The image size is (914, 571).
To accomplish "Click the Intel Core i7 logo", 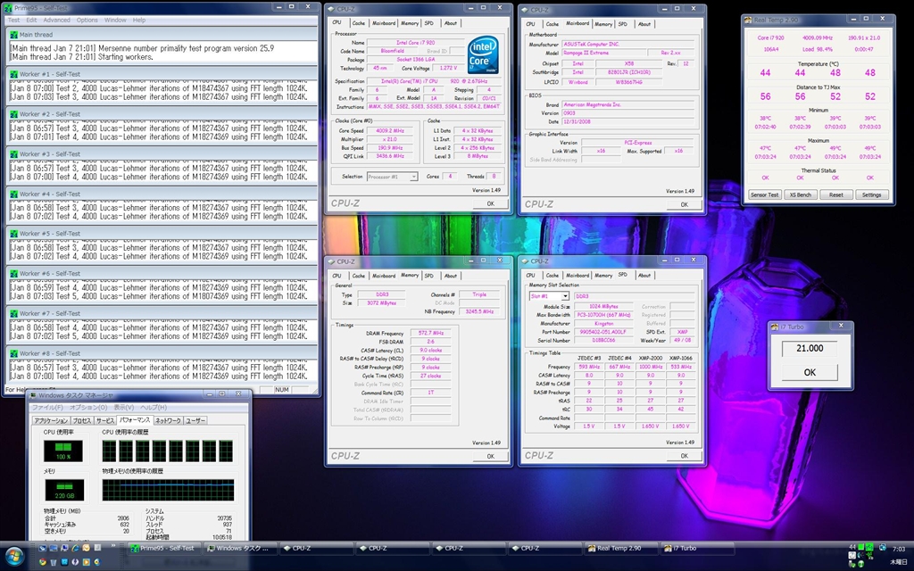I will [483, 55].
